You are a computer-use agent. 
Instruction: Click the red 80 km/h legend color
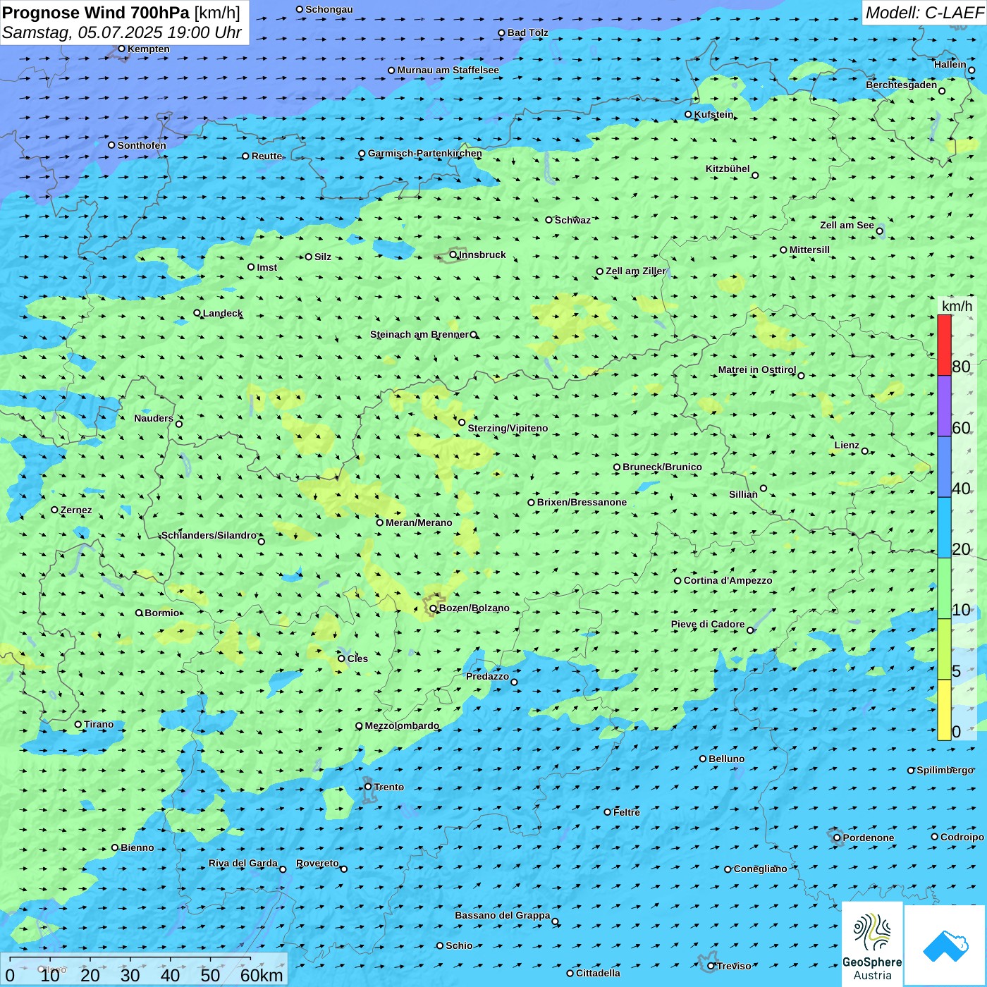[x=944, y=345]
